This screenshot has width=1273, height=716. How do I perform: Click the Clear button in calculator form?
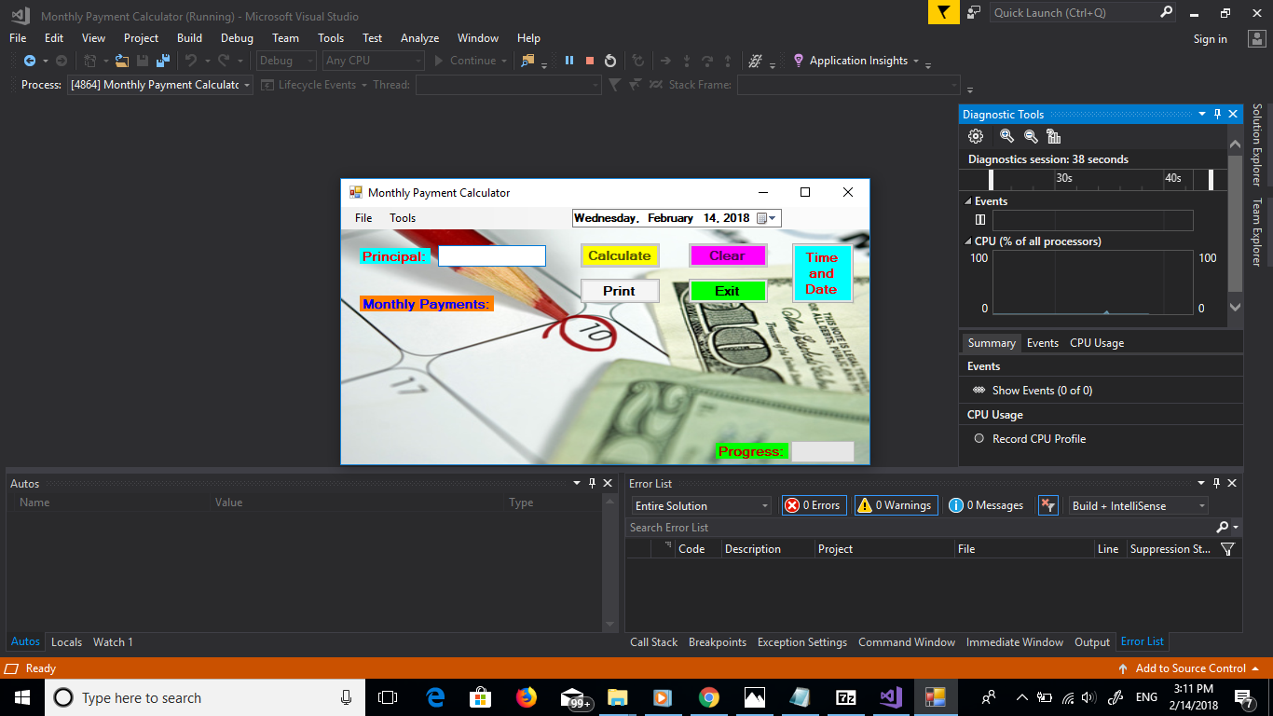(728, 255)
